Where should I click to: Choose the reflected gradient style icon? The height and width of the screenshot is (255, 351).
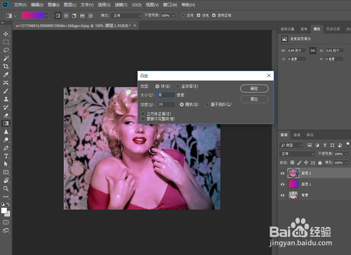82,15
